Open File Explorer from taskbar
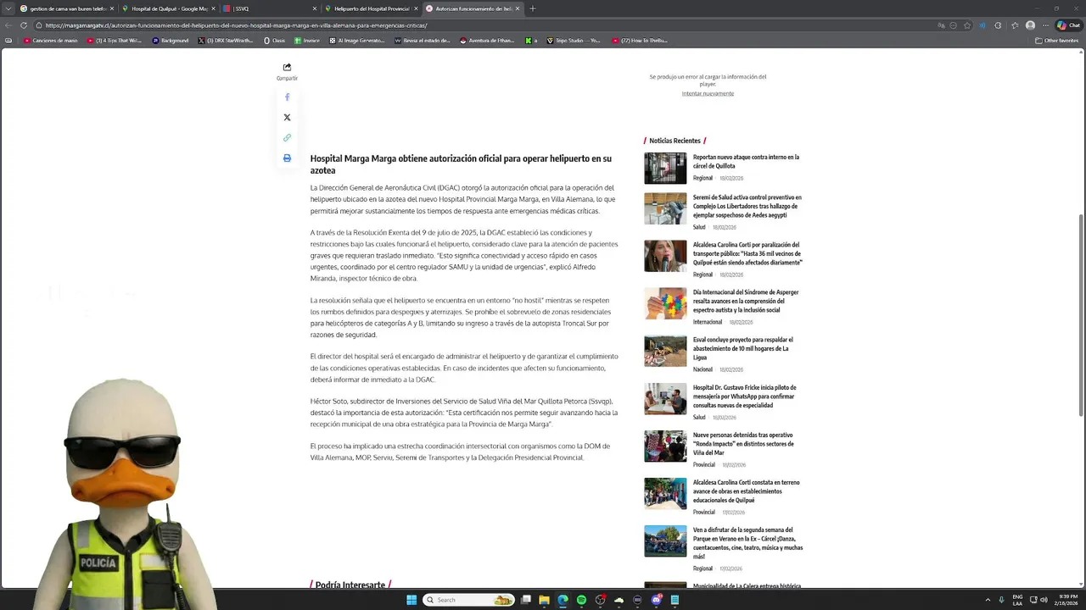The width and height of the screenshot is (1086, 610). [x=544, y=600]
